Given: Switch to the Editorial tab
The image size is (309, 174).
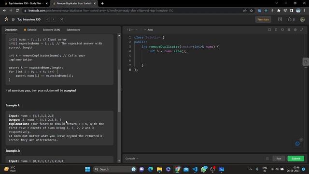Looking at the screenshot, I should coord(30,29).
